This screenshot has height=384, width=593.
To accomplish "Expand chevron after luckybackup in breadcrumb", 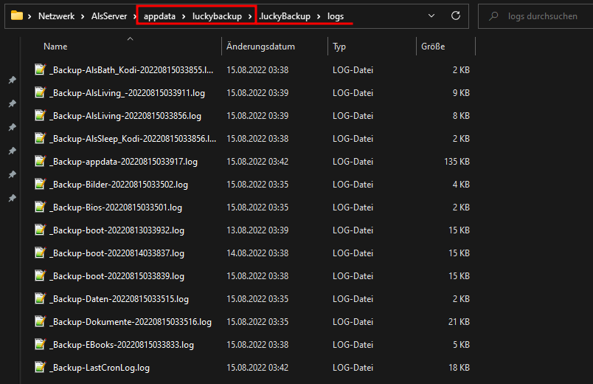I will [250, 16].
